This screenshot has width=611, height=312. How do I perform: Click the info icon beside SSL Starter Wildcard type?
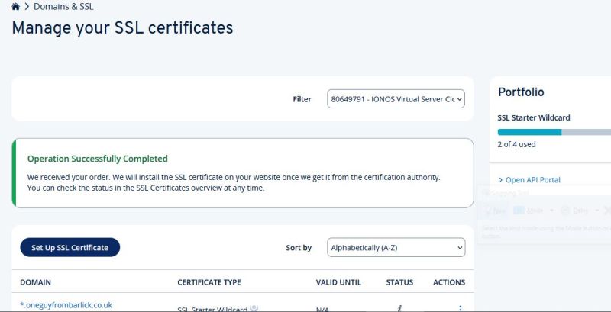pyautogui.click(x=254, y=308)
